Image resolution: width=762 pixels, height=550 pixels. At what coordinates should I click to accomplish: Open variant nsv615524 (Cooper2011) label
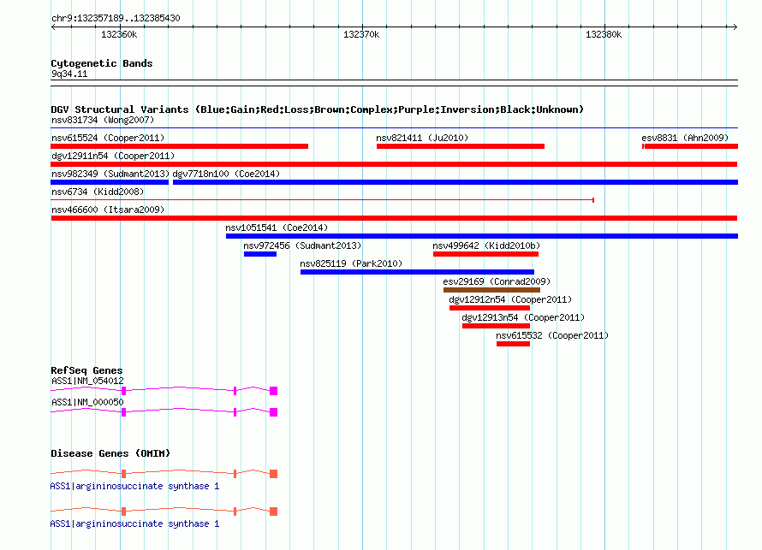coord(108,138)
